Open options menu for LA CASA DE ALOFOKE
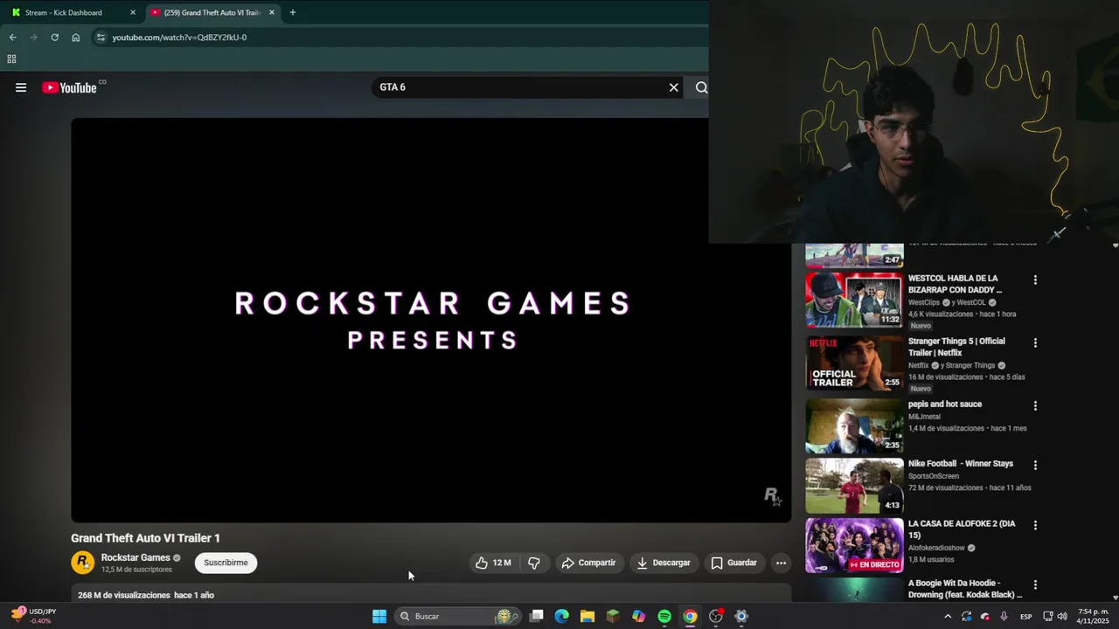Image resolution: width=1119 pixels, height=629 pixels. click(x=1035, y=525)
